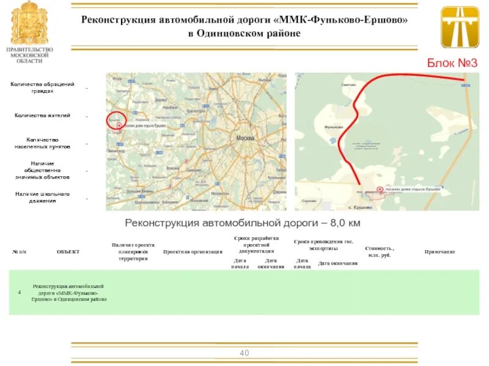Viewport: 489px width, 366px height.
Task: Click 'поселок дома отдыха Ершово' label on right map
Action: 413,189
